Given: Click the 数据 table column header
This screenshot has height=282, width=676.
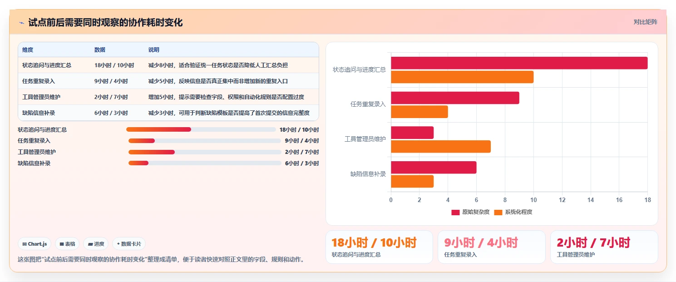Looking at the screenshot, I should click(x=100, y=50).
